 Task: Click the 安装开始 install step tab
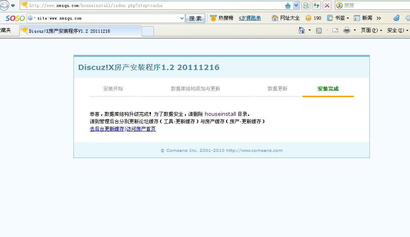pyautogui.click(x=113, y=89)
